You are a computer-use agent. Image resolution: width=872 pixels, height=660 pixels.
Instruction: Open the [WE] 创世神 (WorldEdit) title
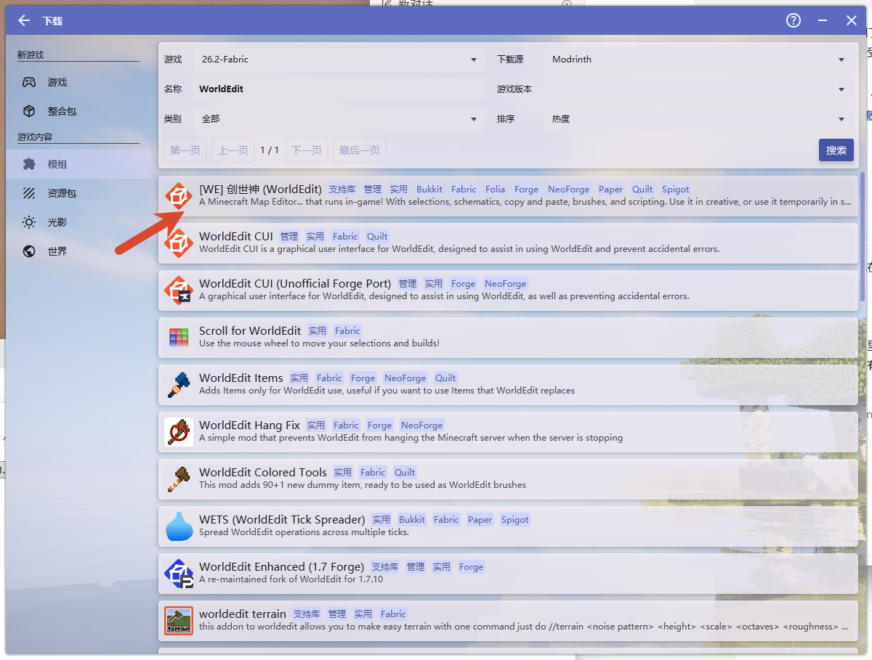pos(260,190)
